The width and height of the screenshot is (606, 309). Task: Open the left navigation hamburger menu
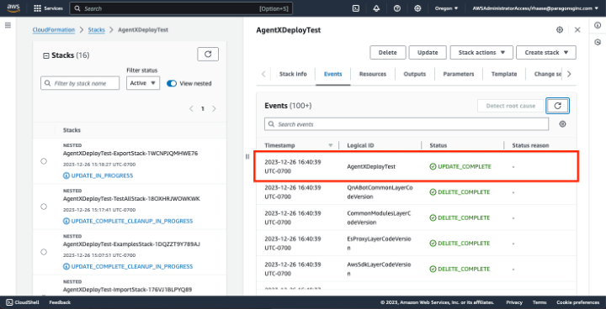point(8,25)
